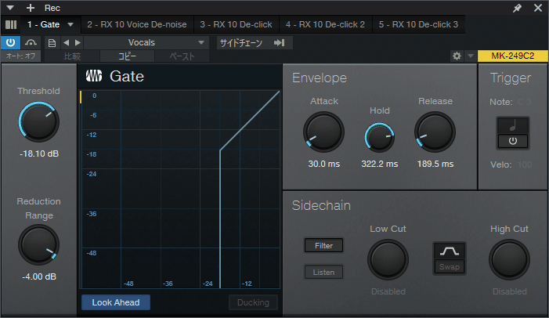Toggle the Trigger power button
This screenshot has height=318, width=549.
click(x=513, y=141)
